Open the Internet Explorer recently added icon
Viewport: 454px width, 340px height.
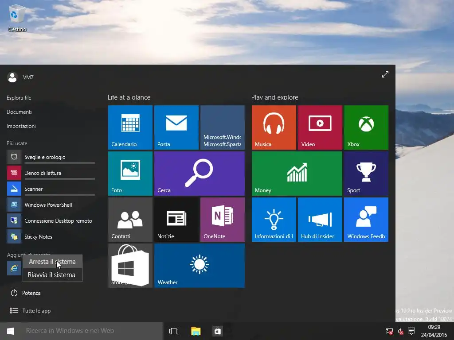tap(14, 268)
